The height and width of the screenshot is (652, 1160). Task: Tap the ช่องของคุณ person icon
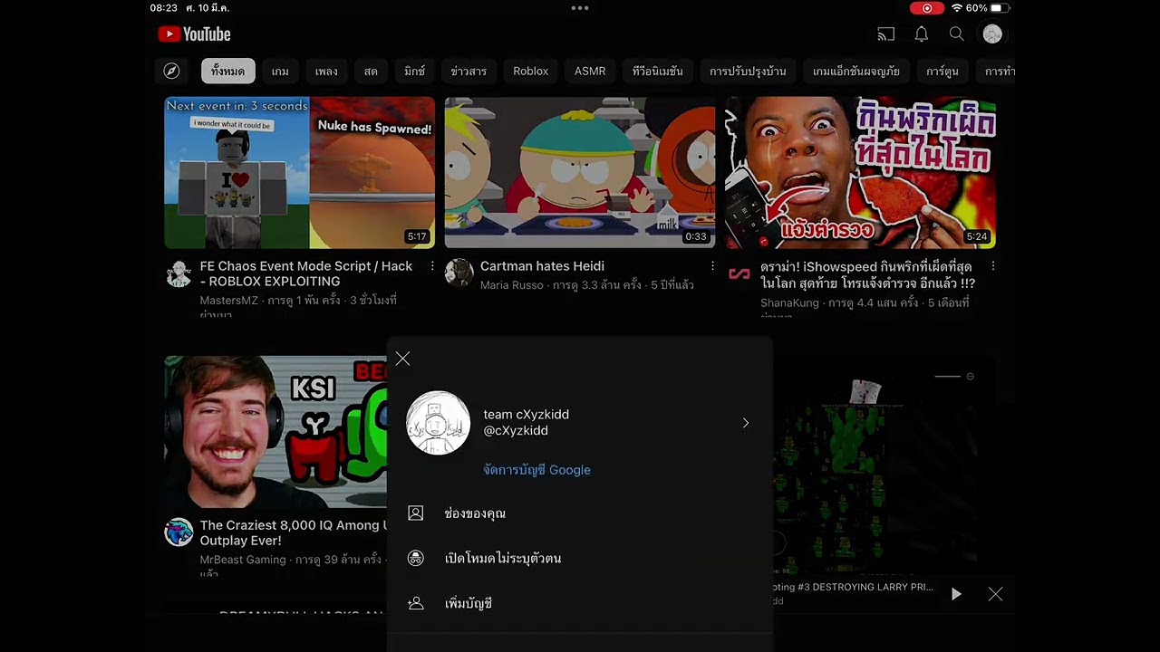[x=416, y=513]
